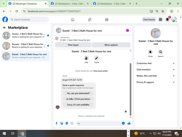Open the Friends icon in top navigation
Image resolution: width=182 pixels, height=137 pixels.
[90, 19]
